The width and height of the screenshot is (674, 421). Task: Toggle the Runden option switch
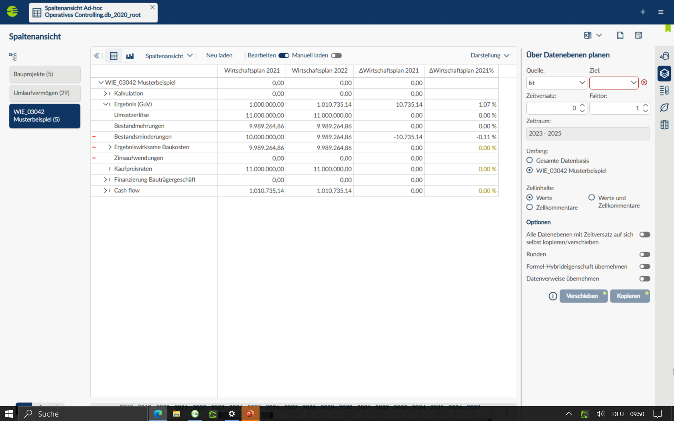pos(645,254)
